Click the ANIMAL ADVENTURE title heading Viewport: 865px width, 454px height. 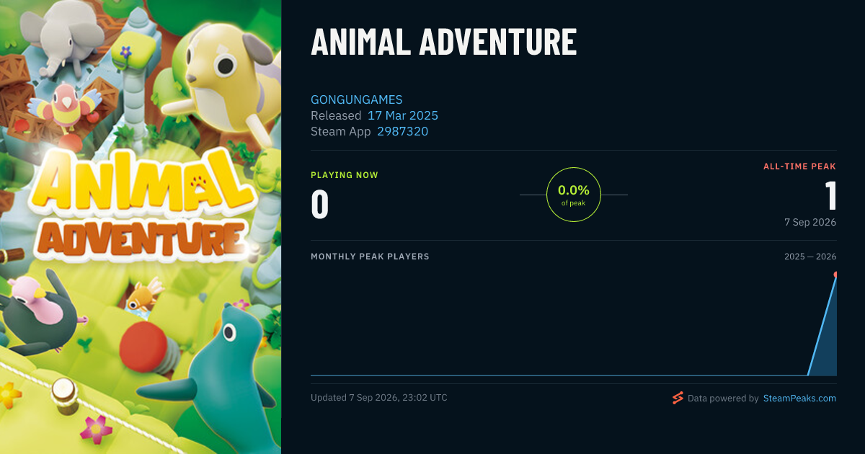[x=443, y=42]
